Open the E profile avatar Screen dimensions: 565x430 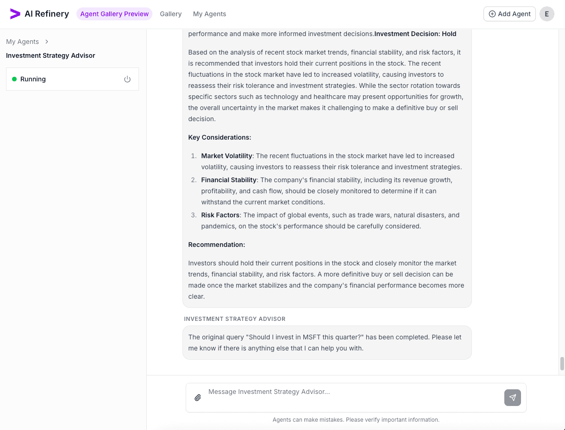point(547,14)
